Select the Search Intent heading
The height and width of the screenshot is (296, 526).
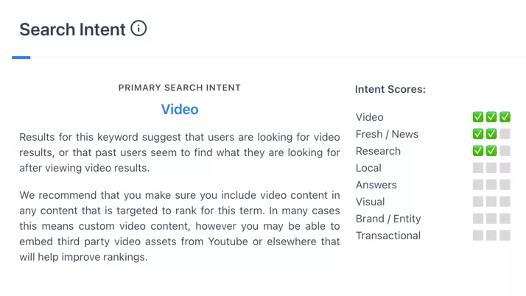click(x=72, y=29)
